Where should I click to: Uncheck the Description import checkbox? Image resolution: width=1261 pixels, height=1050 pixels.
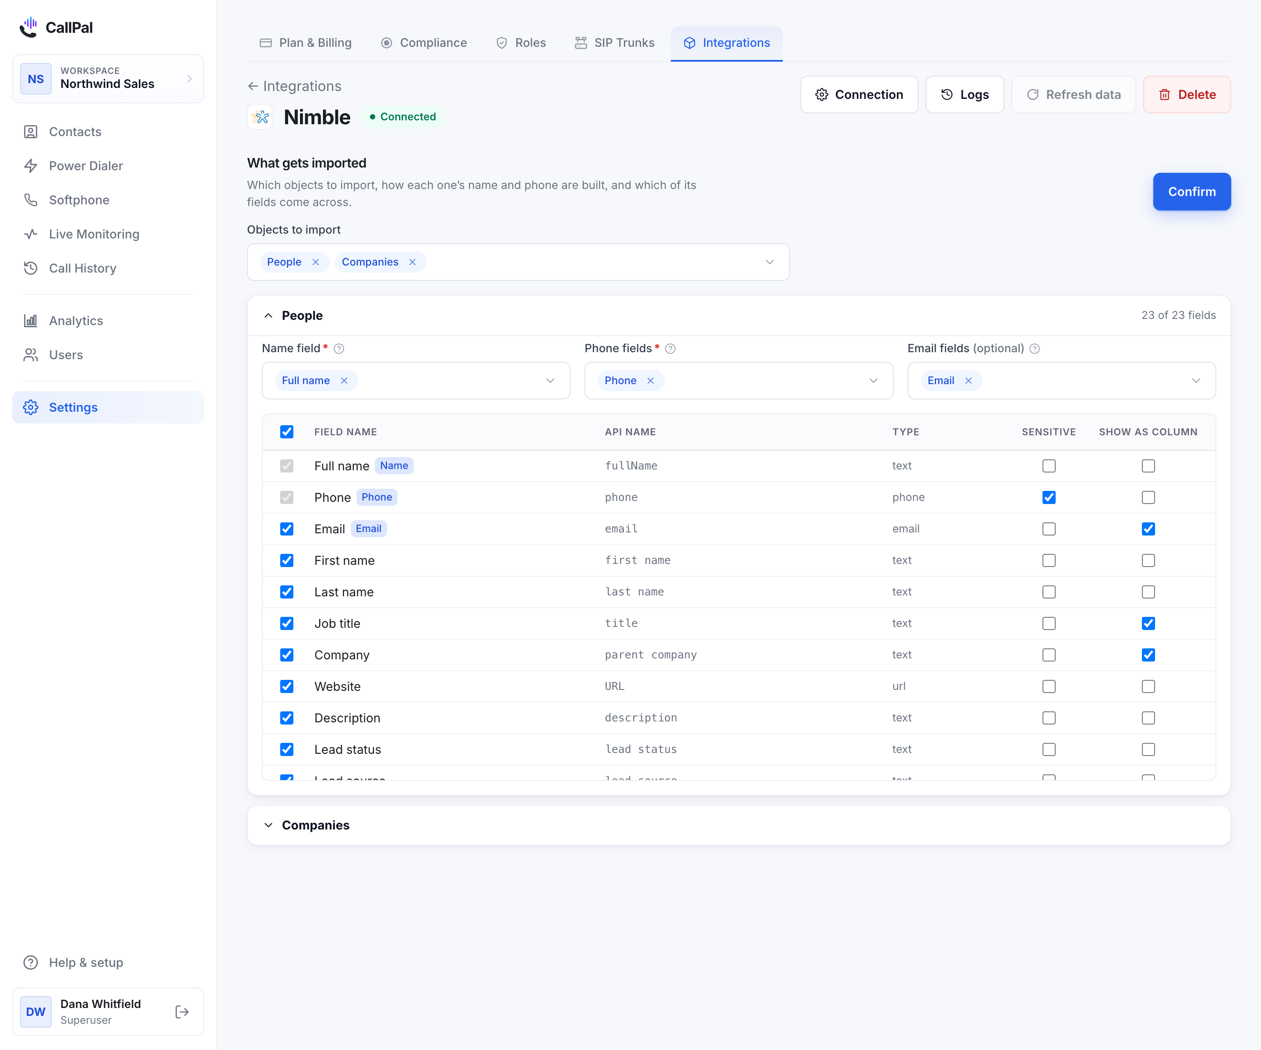[x=287, y=718]
